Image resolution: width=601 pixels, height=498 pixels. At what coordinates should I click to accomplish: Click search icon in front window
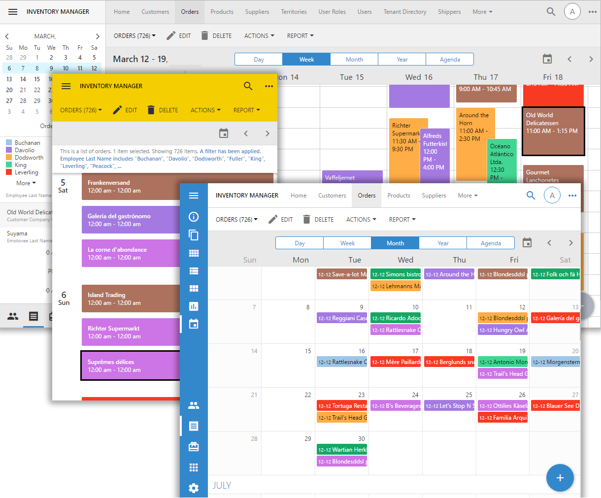531,196
